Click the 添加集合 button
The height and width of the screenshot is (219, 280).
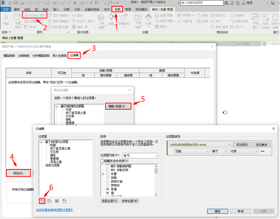point(261,145)
